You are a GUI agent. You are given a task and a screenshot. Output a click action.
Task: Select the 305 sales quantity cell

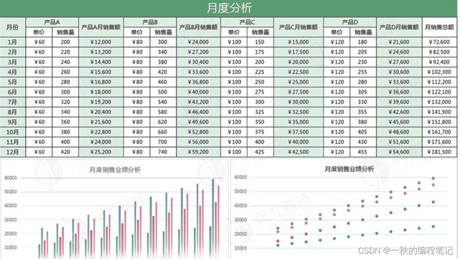[x=363, y=92]
